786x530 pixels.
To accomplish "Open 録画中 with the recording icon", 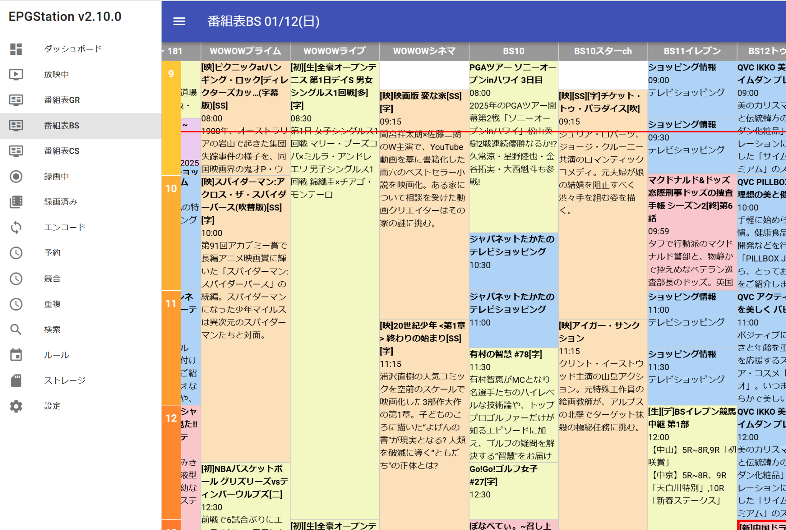I will pos(16,176).
